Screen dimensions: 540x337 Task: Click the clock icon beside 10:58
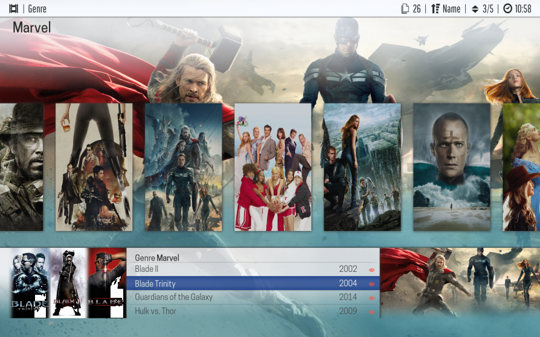pyautogui.click(x=507, y=8)
